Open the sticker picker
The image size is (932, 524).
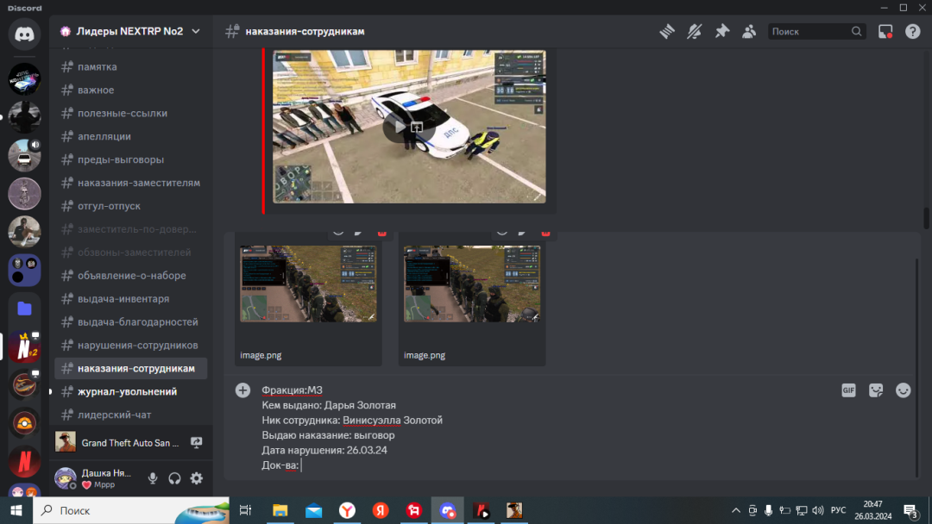pos(876,390)
